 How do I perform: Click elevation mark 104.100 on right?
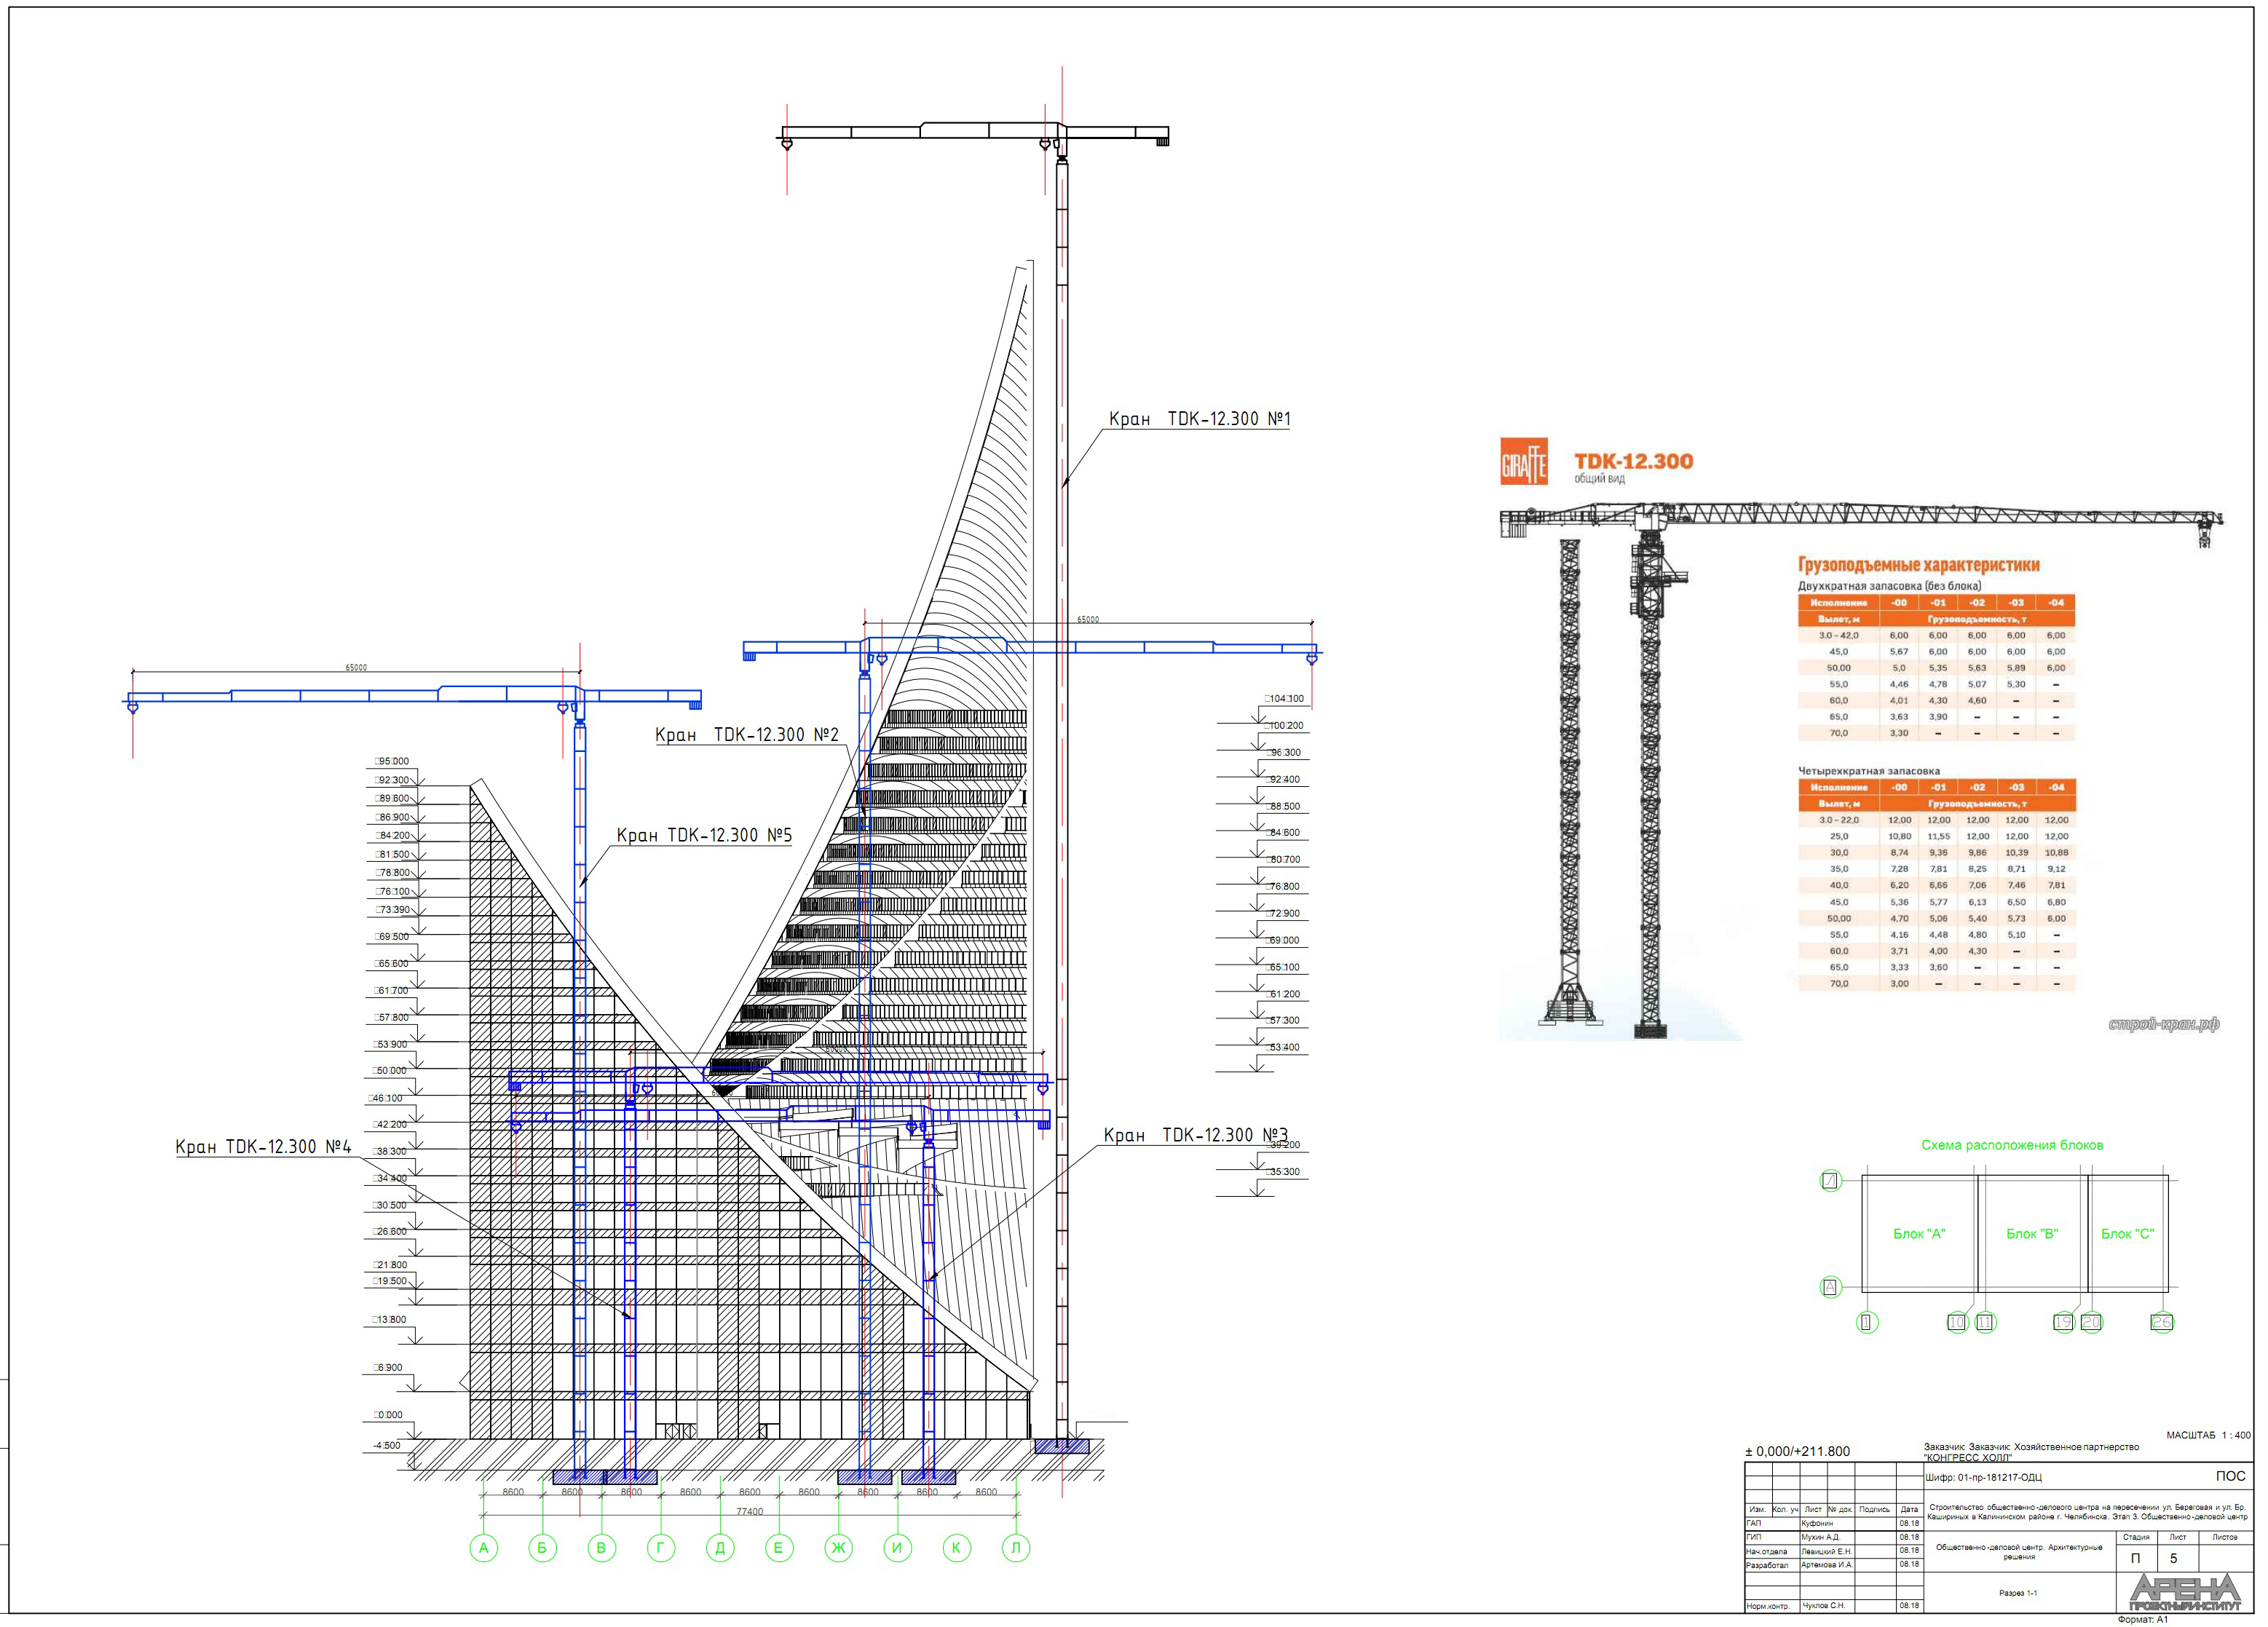coord(1286,699)
